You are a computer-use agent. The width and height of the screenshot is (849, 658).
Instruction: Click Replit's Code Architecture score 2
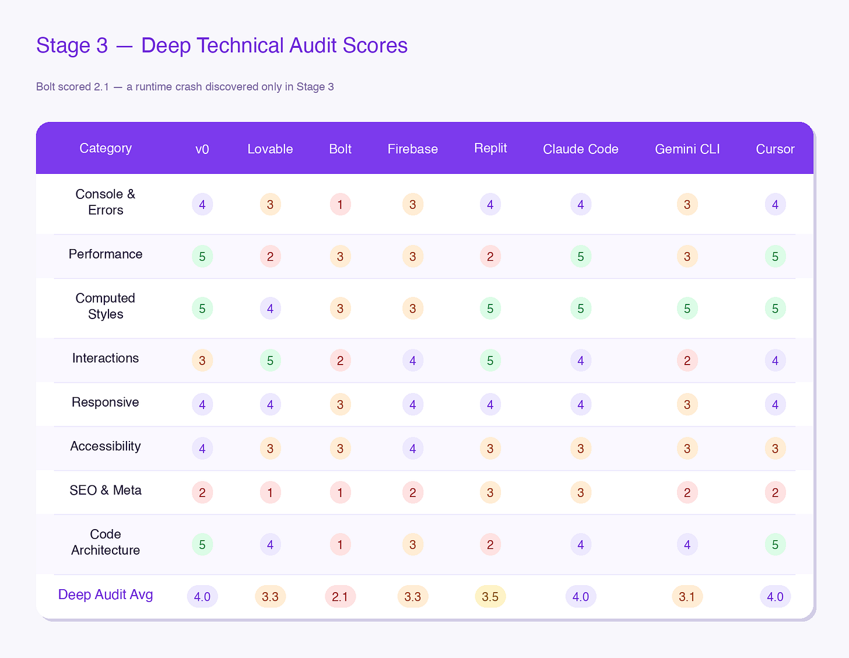pyautogui.click(x=490, y=545)
